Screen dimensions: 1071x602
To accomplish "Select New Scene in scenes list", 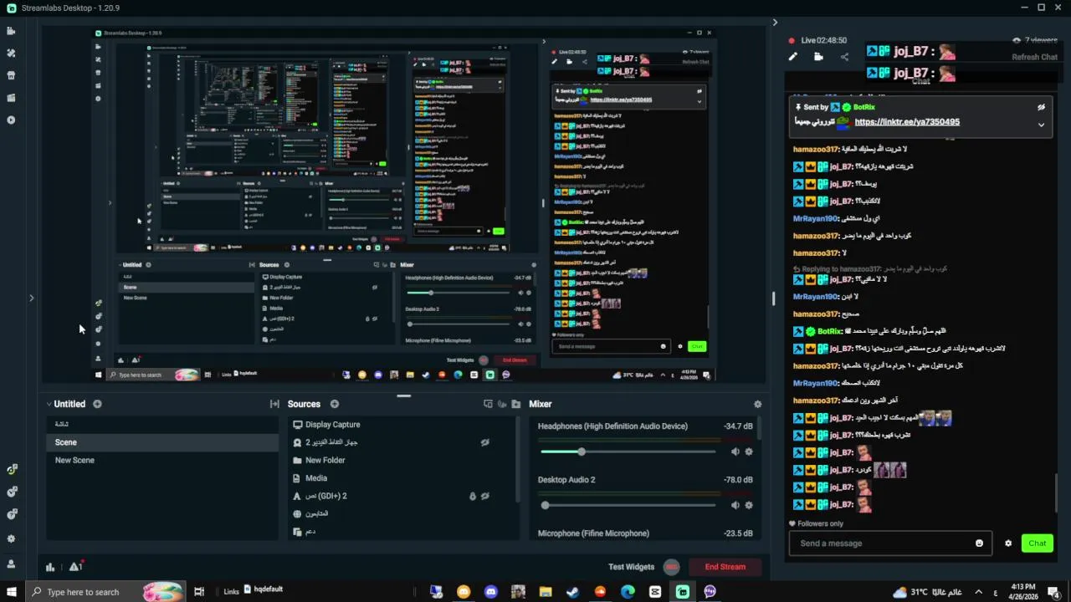I will (x=161, y=460).
